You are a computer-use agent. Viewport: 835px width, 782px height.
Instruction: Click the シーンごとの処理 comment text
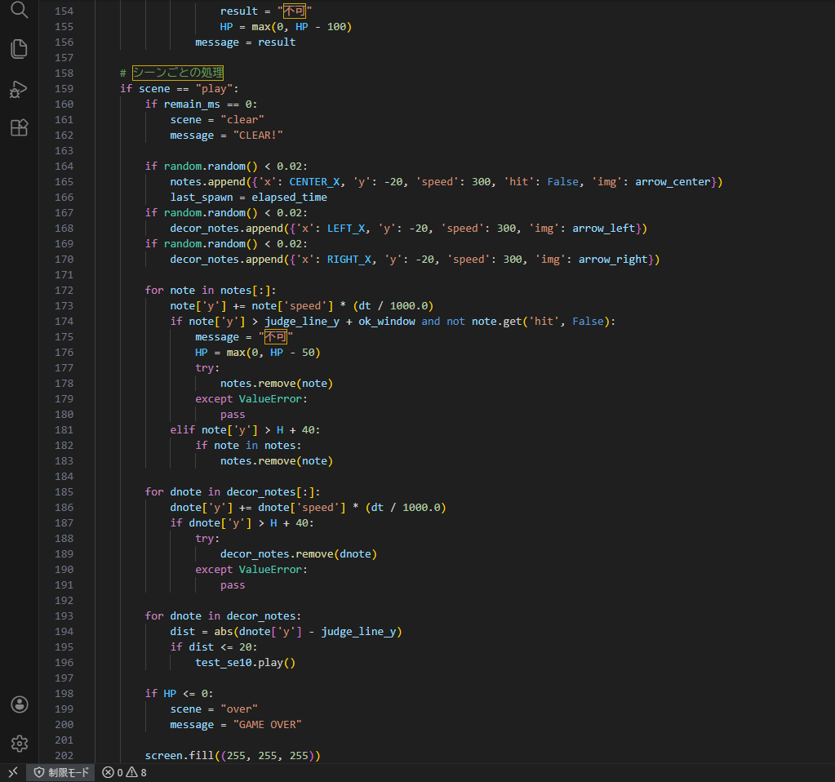coord(178,73)
